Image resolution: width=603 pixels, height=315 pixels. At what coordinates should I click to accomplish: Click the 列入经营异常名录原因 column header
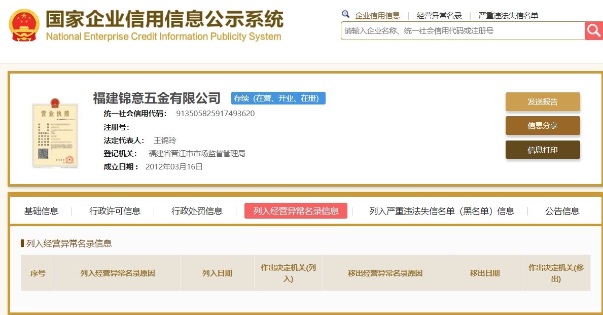tap(118, 273)
